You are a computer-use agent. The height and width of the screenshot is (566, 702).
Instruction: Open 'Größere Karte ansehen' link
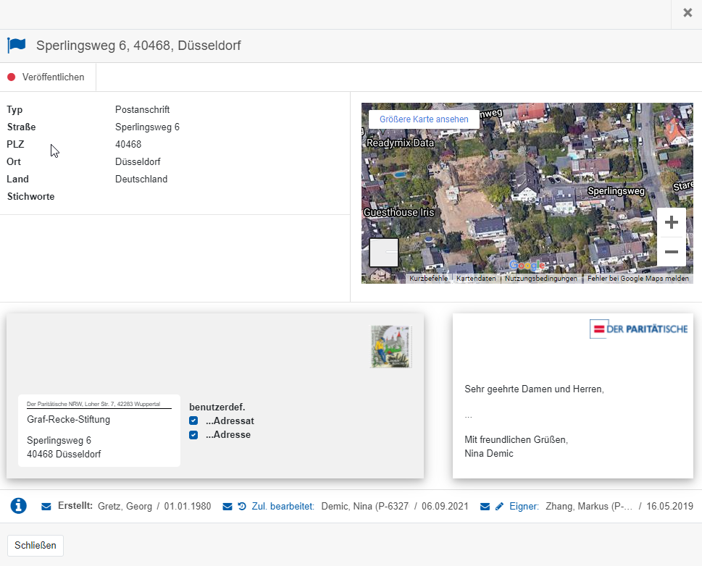click(x=424, y=119)
